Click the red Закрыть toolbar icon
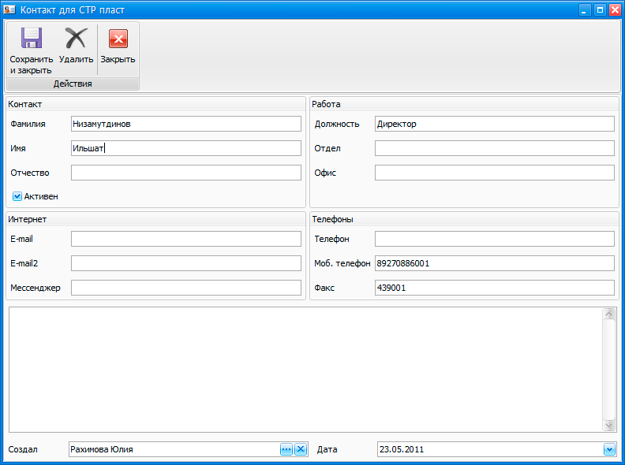Viewport: 625px width, 465px height. [x=118, y=39]
